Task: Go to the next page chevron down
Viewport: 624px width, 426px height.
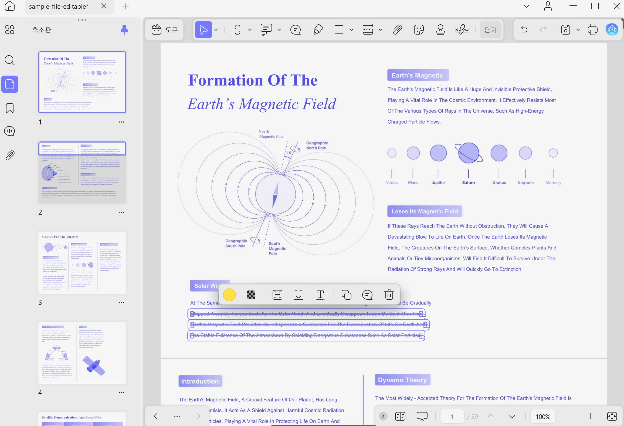Action: coord(512,417)
